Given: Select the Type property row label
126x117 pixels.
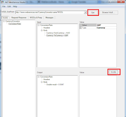Looking at the screenshot, I should (x=89, y=28).
